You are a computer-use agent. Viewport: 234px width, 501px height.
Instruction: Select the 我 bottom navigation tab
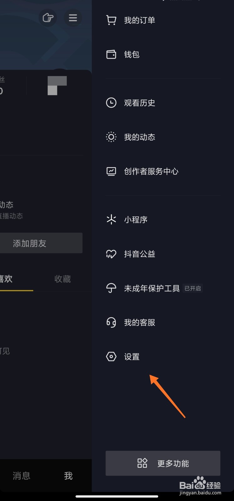point(68,476)
